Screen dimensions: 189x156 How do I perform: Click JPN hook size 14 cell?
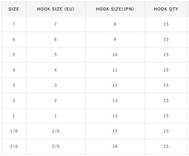pos(115,116)
